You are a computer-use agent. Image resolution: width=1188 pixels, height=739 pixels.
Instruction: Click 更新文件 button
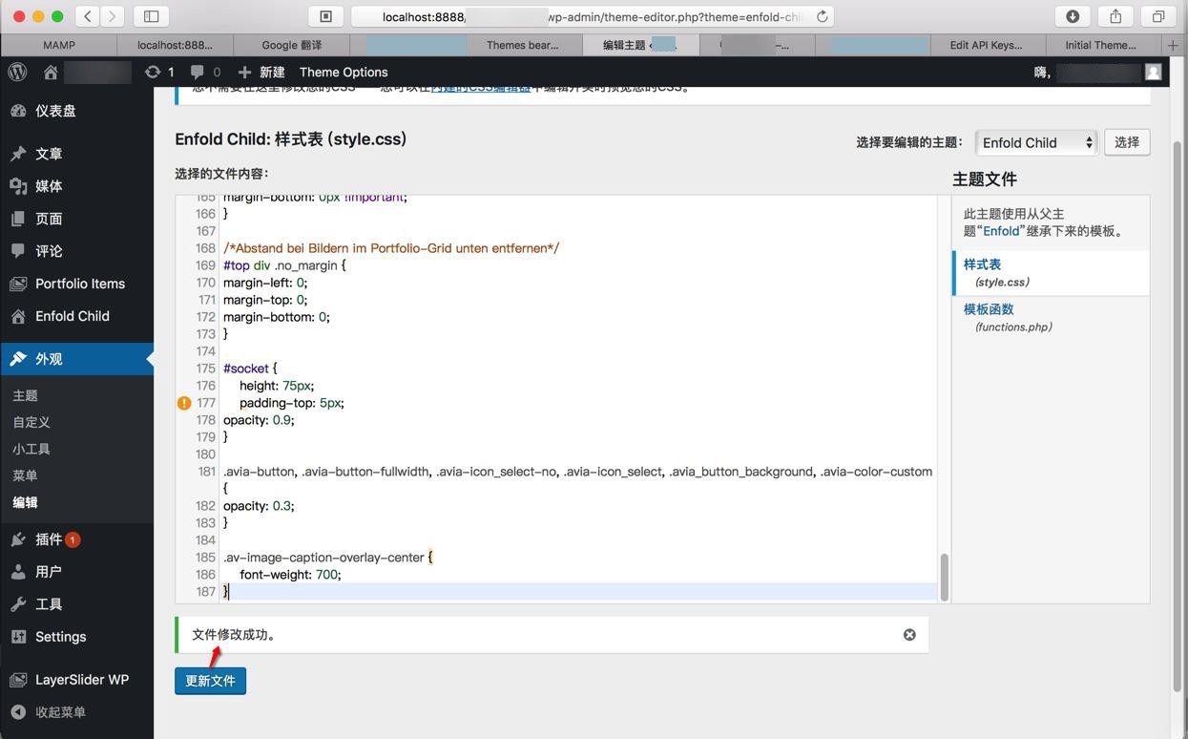(x=210, y=681)
